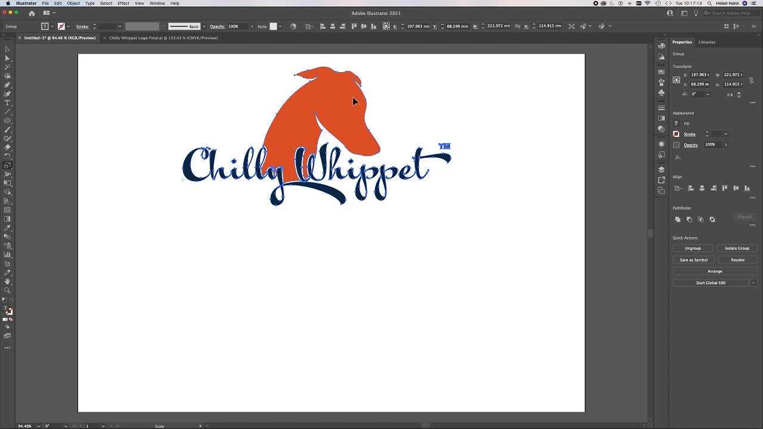The image size is (763, 429).
Task: Open the rotation angle dropdown in Transform
Action: 708,94
